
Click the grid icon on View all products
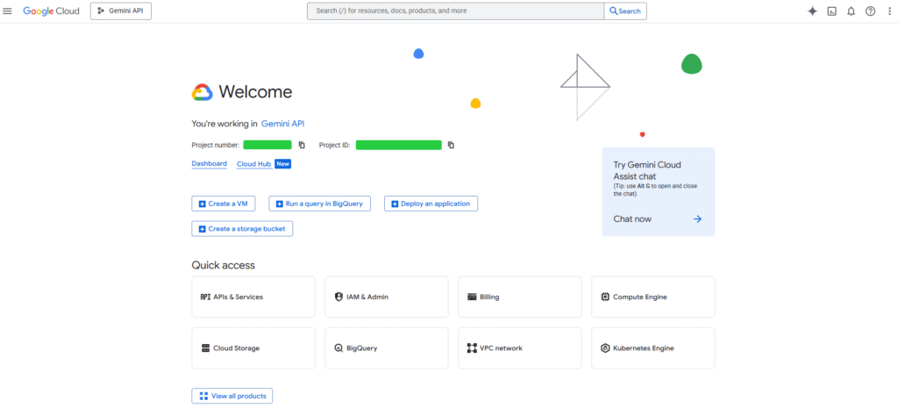tap(203, 396)
